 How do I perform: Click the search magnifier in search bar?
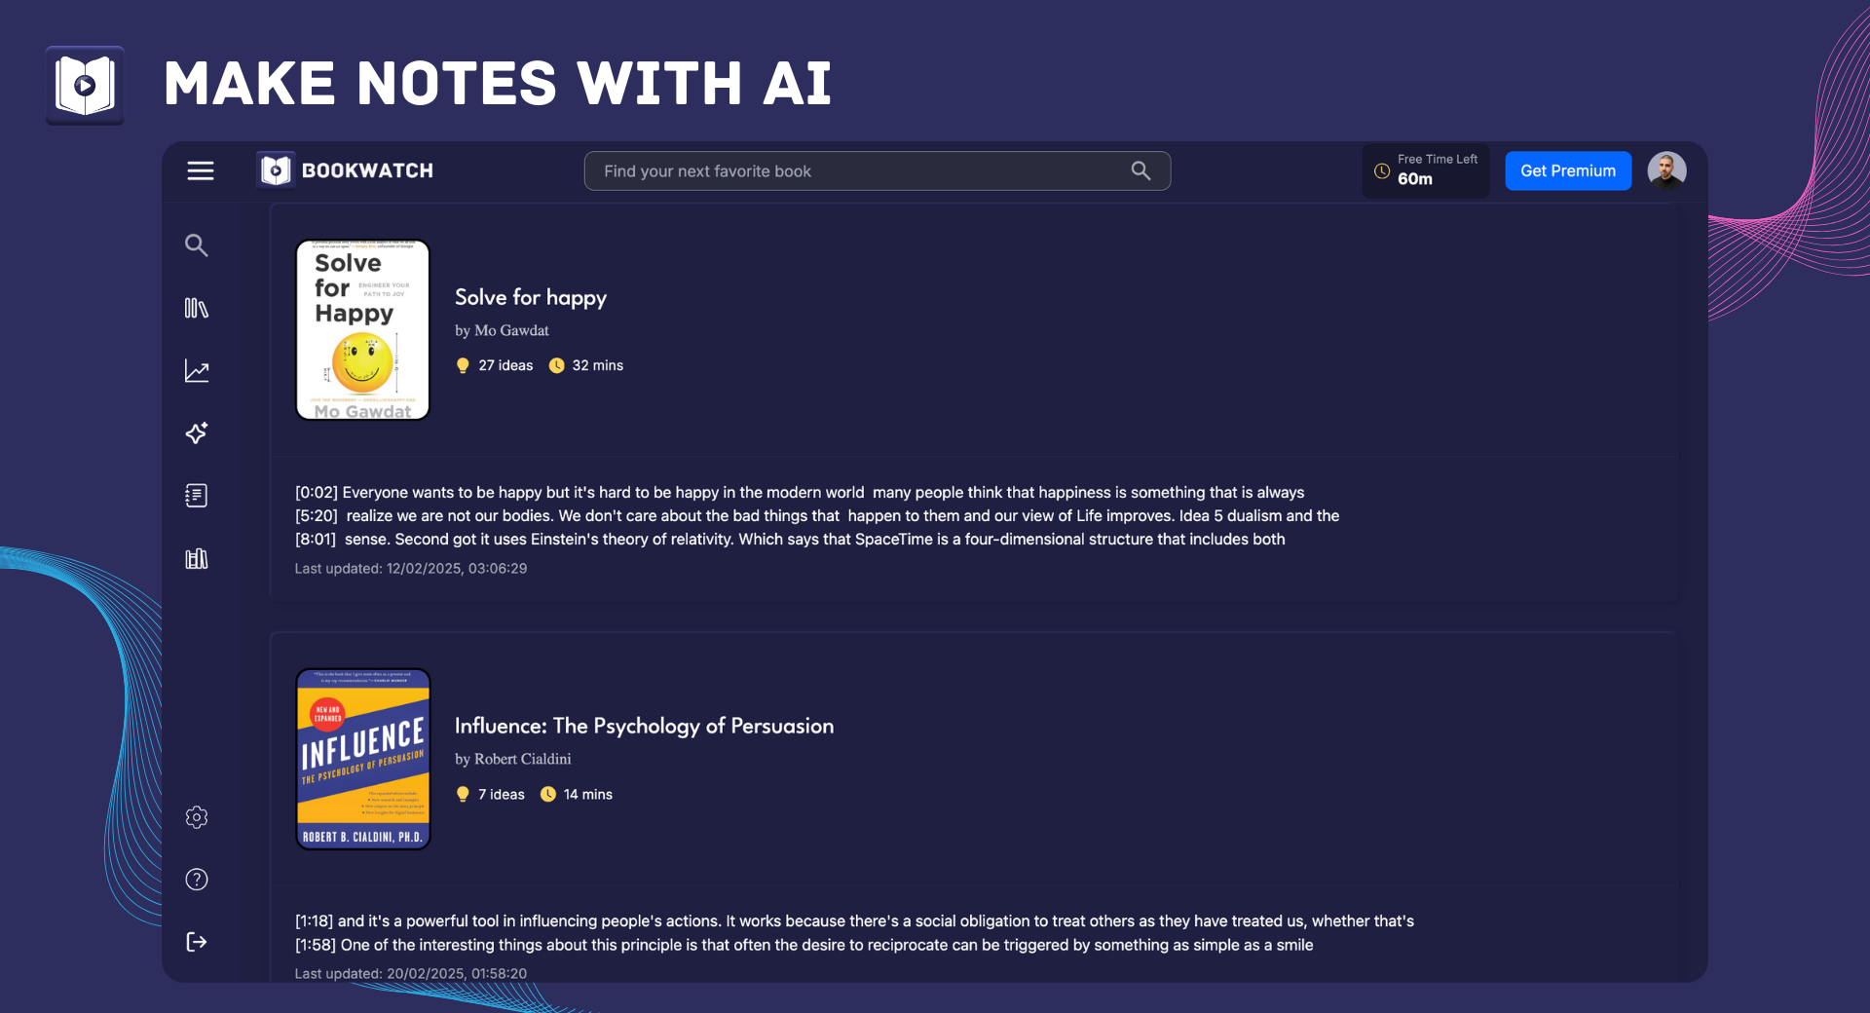pyautogui.click(x=1141, y=170)
